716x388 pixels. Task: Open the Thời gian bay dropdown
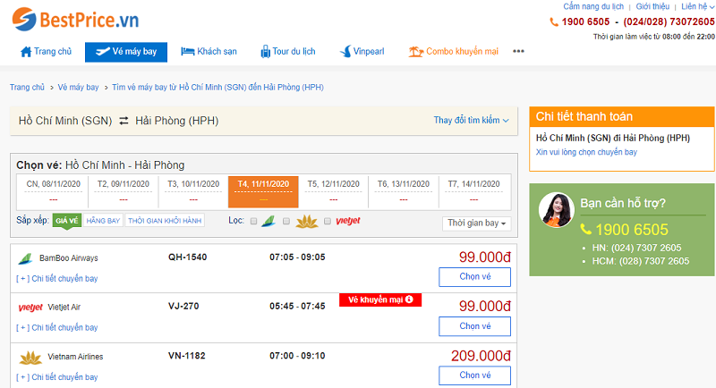(476, 224)
